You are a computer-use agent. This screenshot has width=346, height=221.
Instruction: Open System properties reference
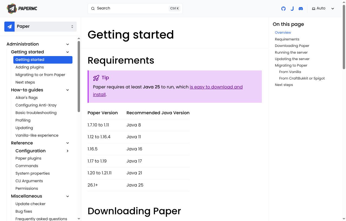click(32, 174)
